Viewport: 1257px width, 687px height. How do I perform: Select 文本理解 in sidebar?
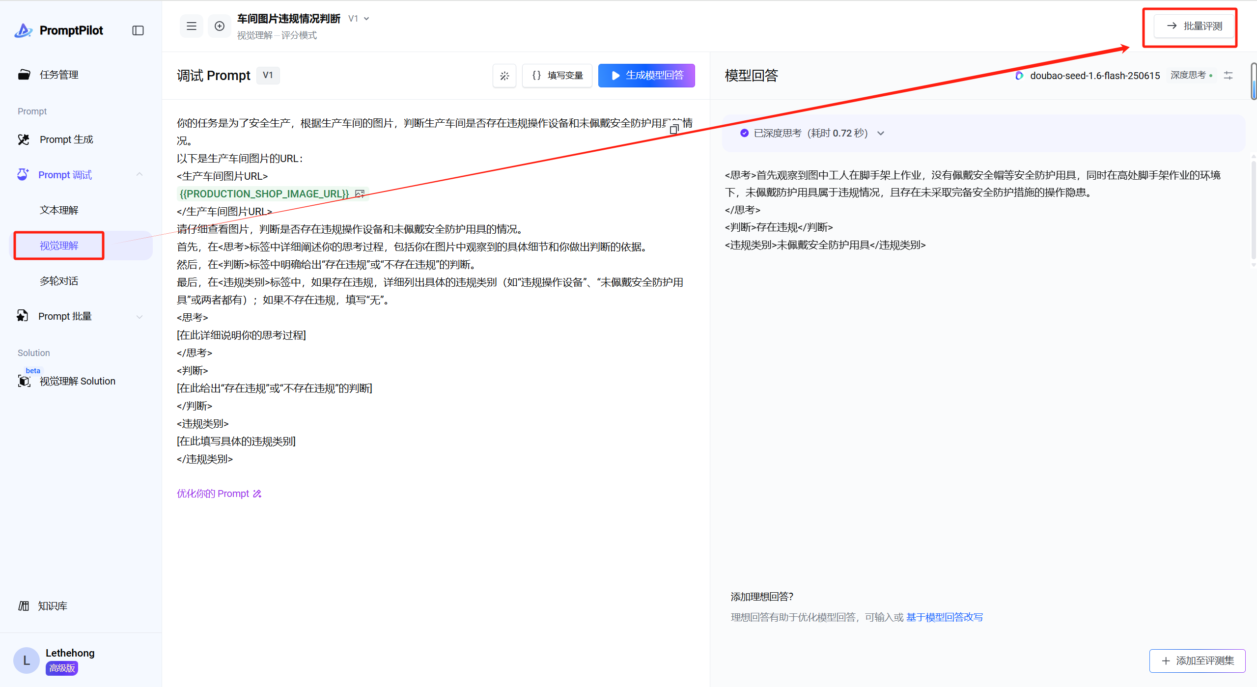(x=59, y=210)
